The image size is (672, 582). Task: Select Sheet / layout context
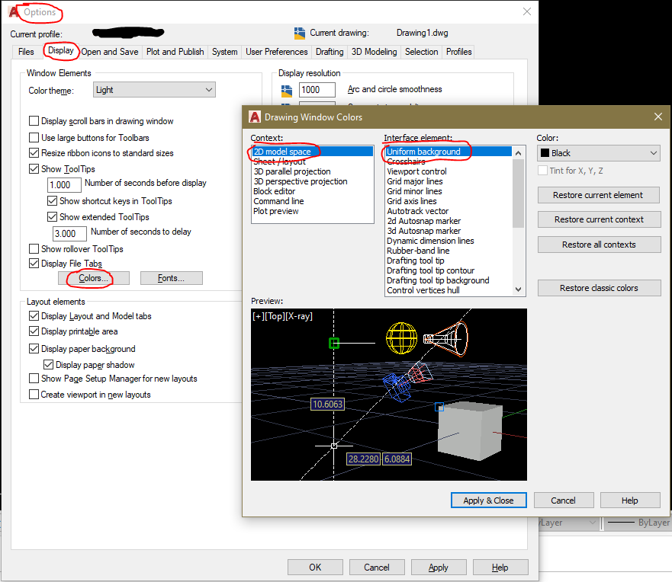[x=313, y=161]
